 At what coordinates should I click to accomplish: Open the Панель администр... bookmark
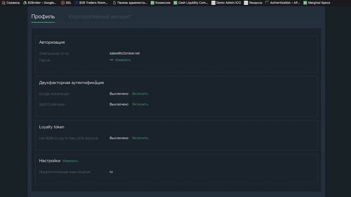click(130, 3)
